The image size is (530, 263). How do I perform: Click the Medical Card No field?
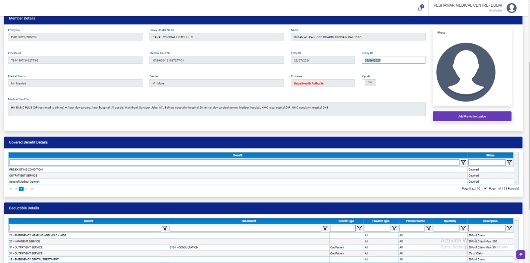click(x=217, y=60)
